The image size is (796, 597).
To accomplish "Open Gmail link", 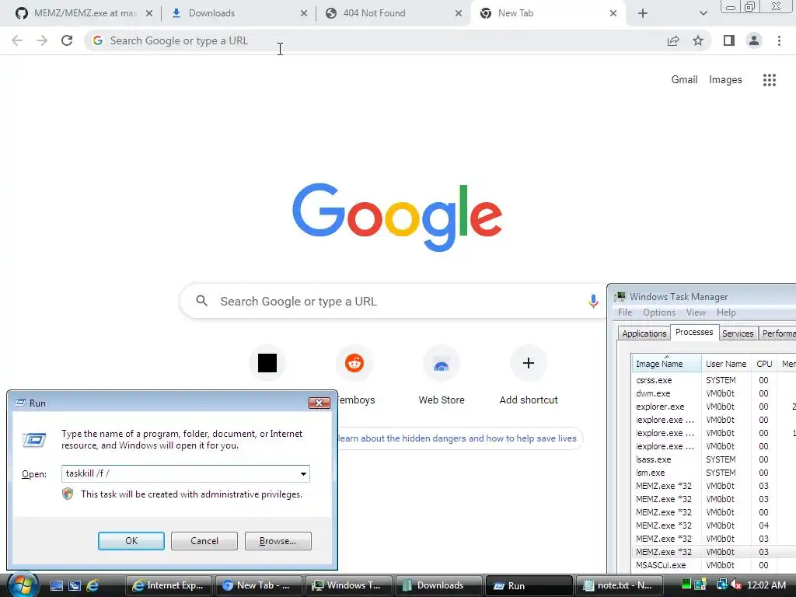I will tap(684, 80).
